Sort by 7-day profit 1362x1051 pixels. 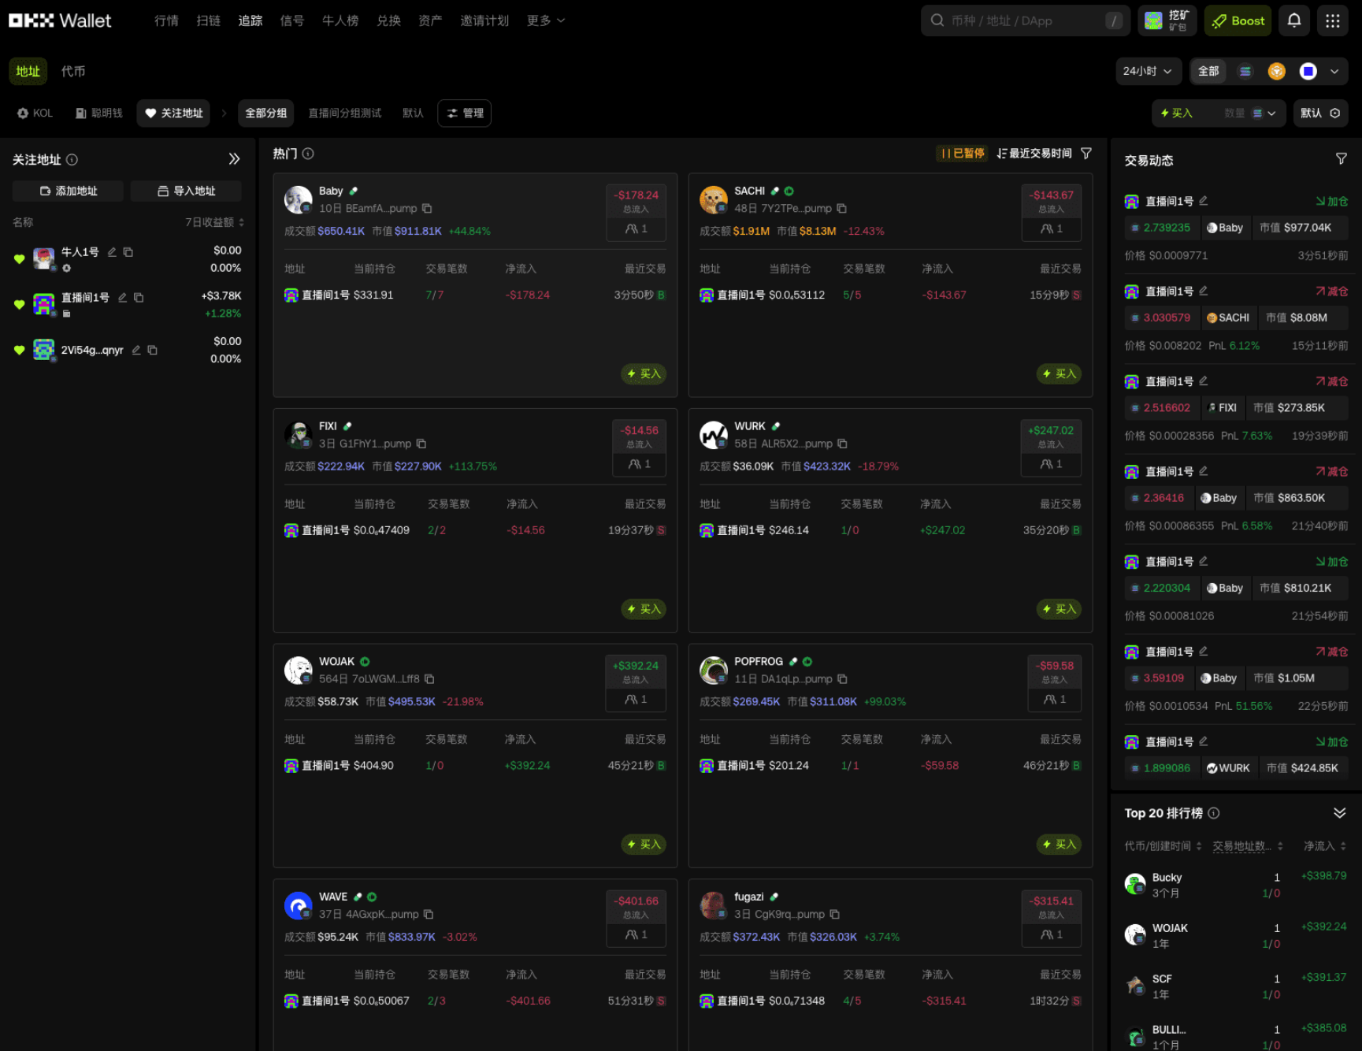pos(214,222)
